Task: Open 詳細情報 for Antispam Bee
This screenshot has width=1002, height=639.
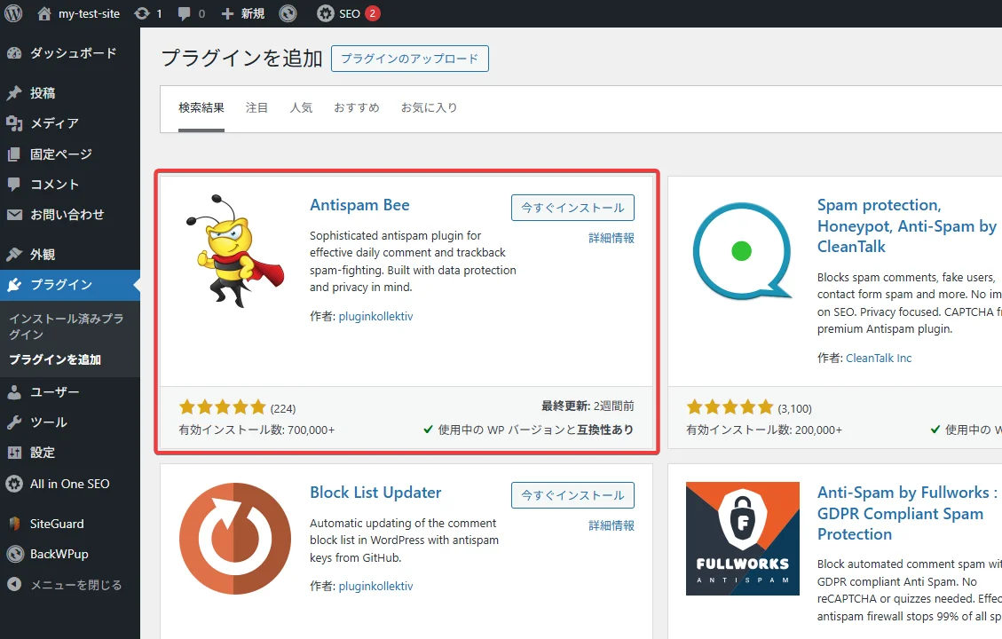Action: tap(611, 239)
